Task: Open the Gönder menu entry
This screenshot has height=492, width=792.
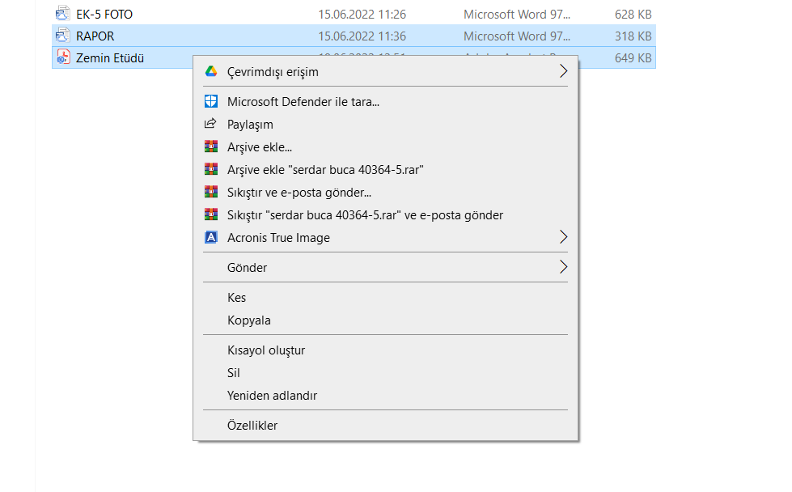Action: click(385, 267)
